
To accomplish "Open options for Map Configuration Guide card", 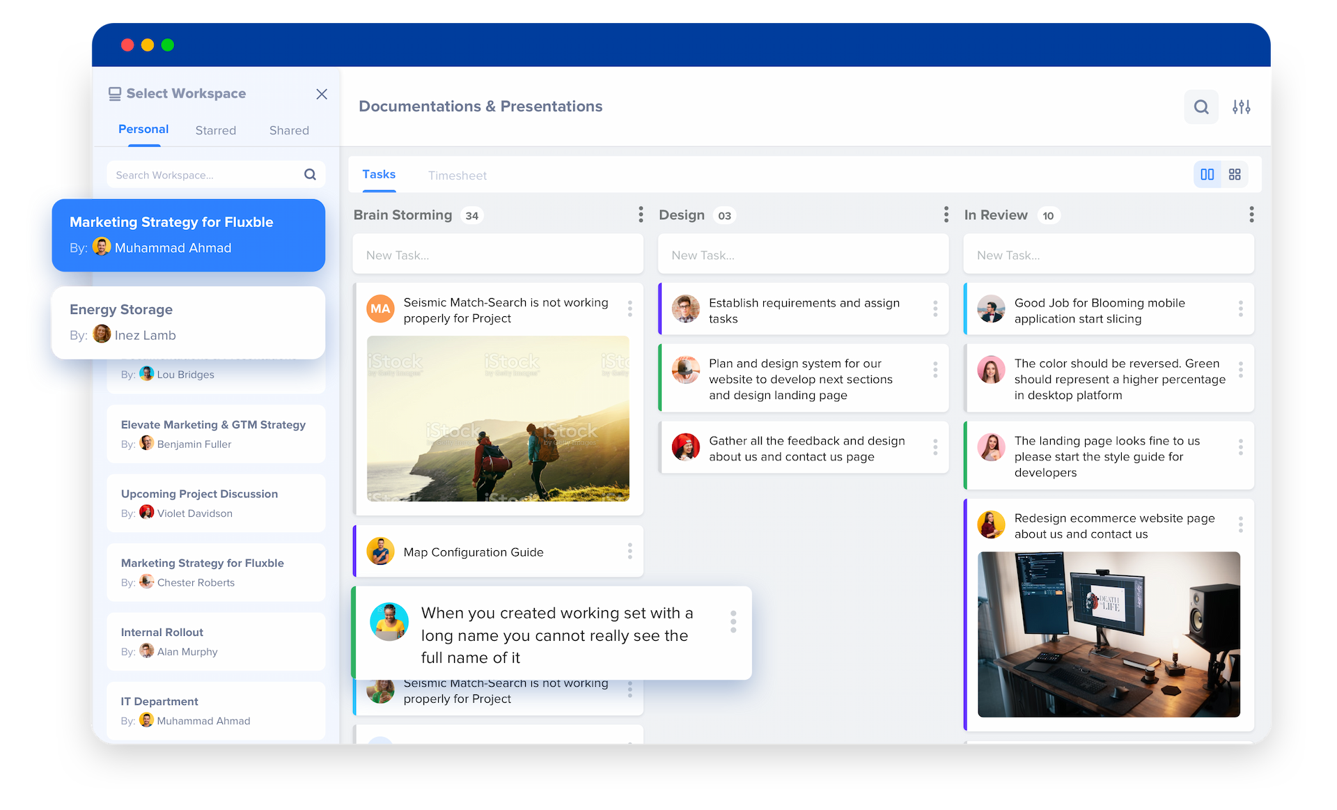I will click(630, 552).
